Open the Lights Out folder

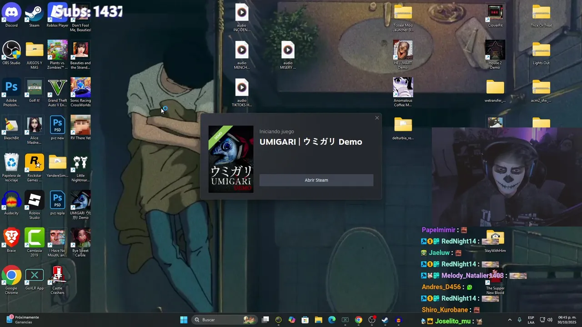(541, 53)
